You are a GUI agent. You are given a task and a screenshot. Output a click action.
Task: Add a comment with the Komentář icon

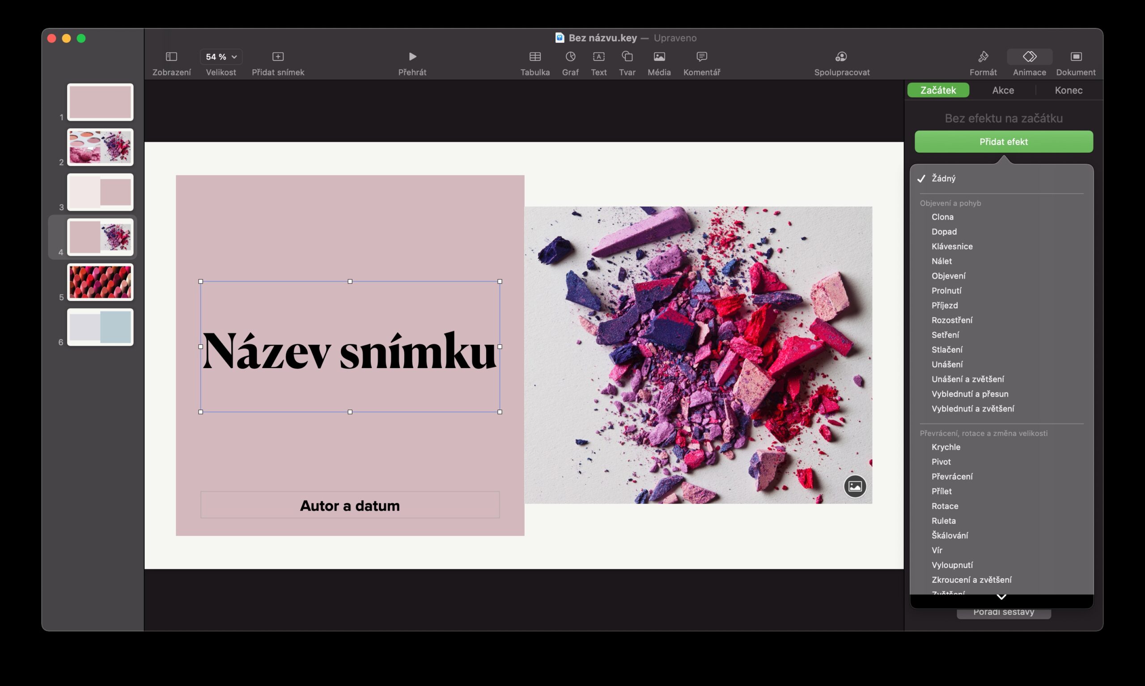(701, 56)
